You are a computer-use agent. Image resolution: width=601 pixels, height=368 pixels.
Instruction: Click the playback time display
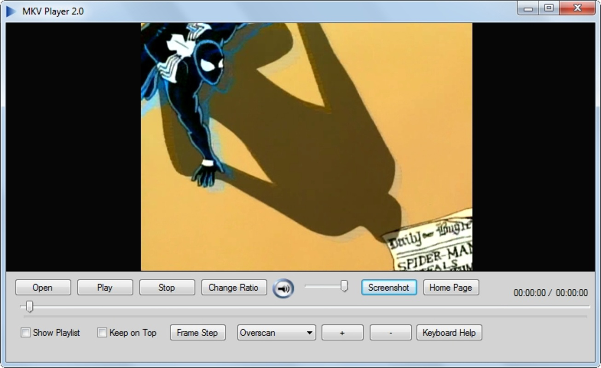tap(551, 293)
